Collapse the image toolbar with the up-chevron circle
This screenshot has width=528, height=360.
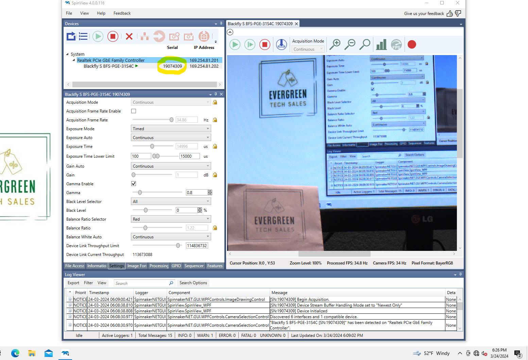[230, 32]
